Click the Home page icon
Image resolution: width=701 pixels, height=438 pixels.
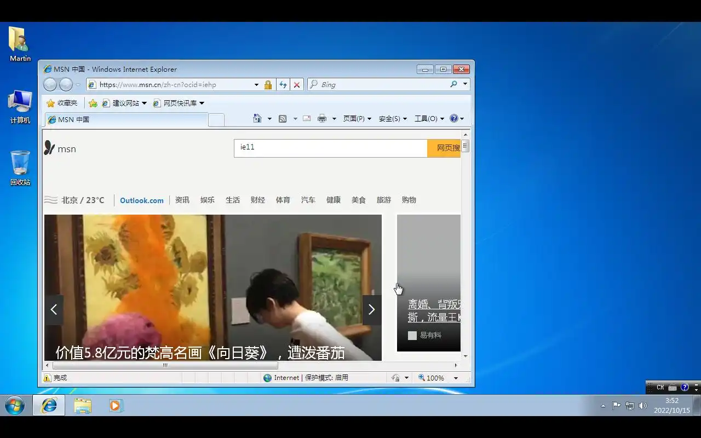click(x=257, y=118)
